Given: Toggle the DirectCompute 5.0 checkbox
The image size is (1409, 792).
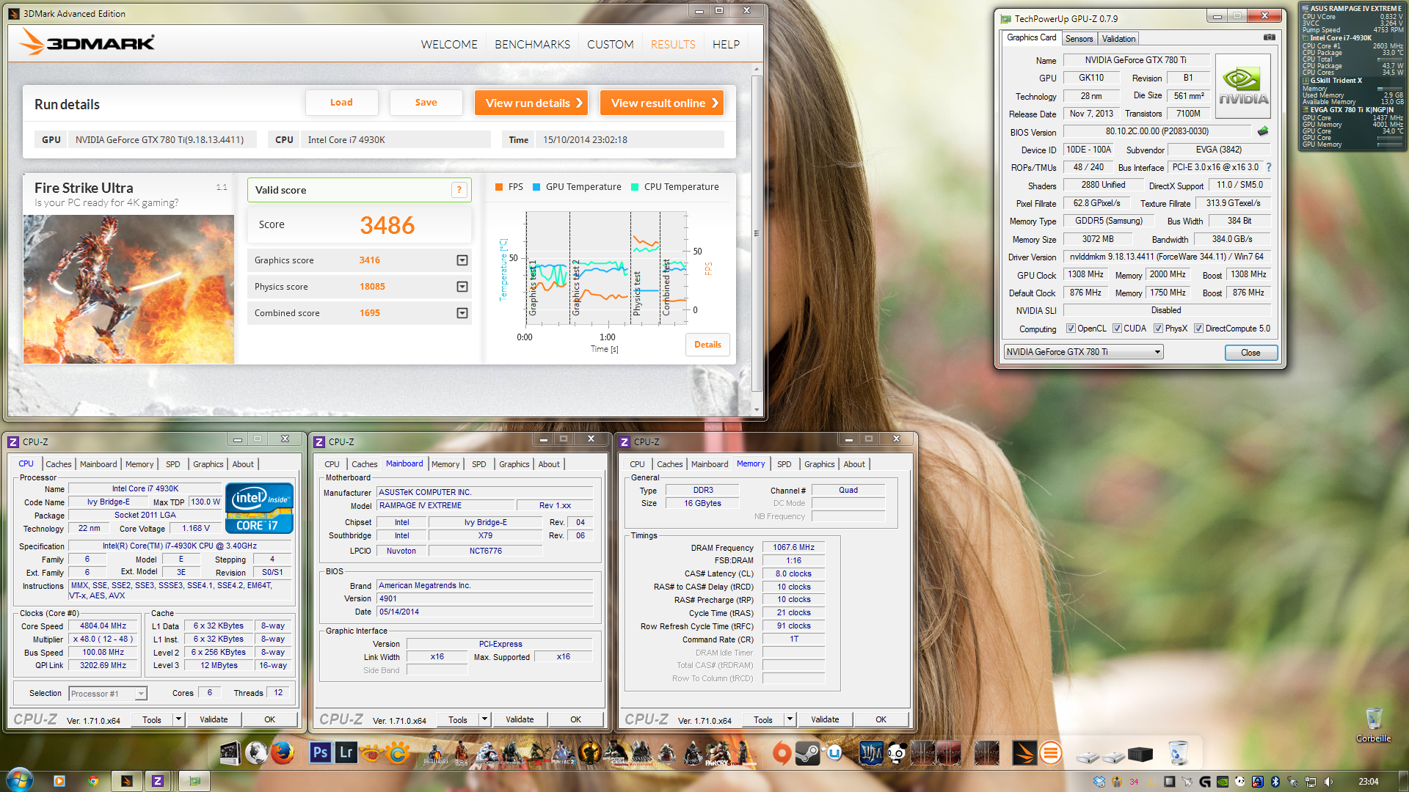Looking at the screenshot, I should click(1198, 329).
